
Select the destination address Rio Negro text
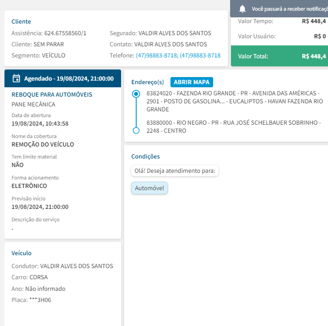pos(234,126)
